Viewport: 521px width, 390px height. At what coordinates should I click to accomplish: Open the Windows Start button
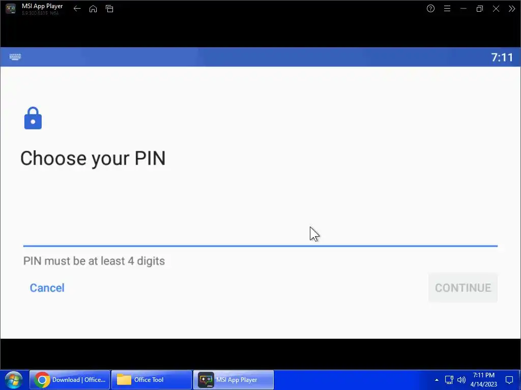[14, 380]
